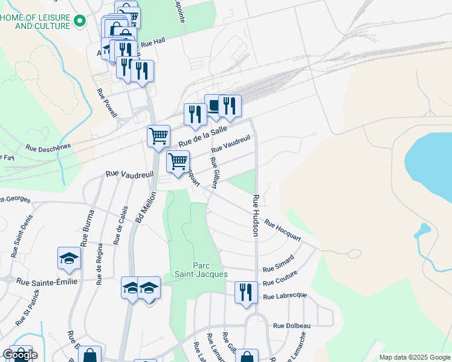Select the rightmost restaurant marker above Rue Powell
Screen dimensions: 452x362
[142, 72]
